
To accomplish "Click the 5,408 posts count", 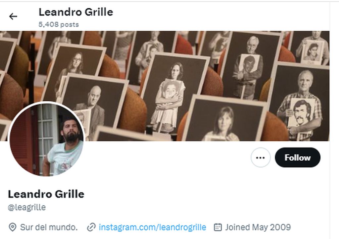I will pos(59,24).
